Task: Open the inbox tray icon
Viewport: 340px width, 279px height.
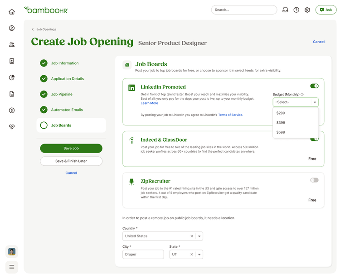Action: click(x=285, y=10)
